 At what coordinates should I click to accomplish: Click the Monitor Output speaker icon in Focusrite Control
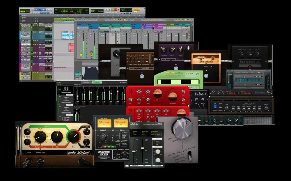coord(66,88)
